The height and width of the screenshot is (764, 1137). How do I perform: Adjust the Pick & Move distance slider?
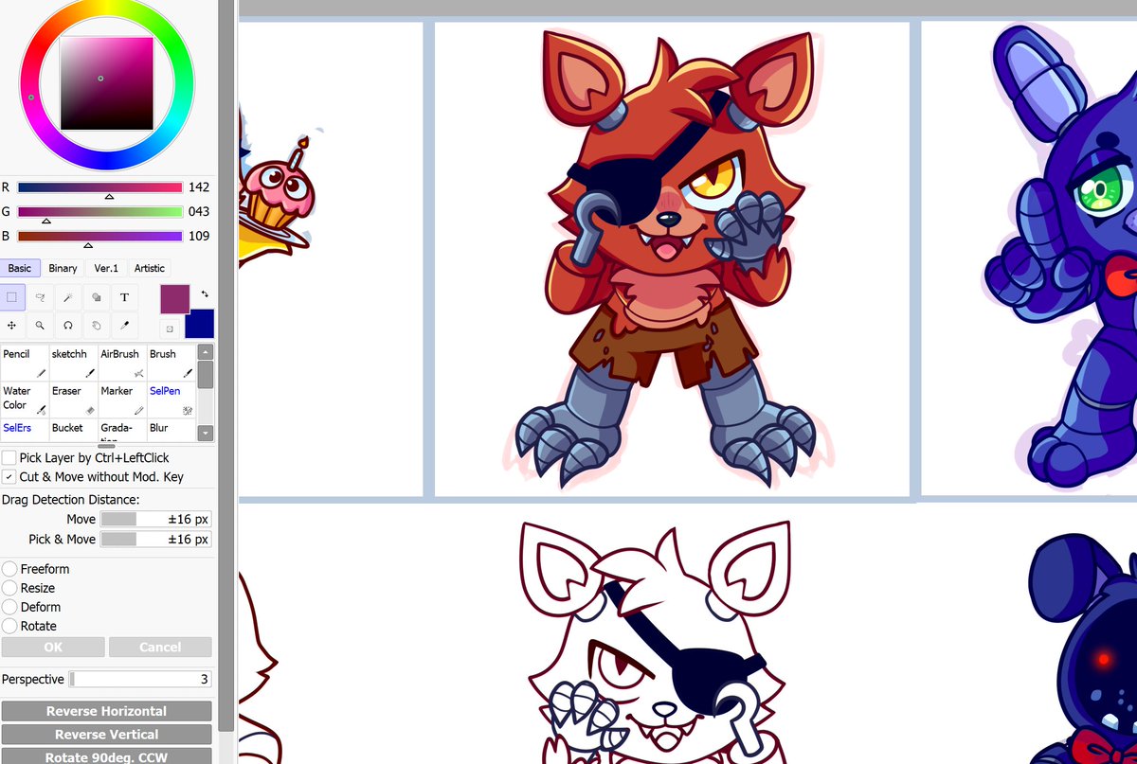(155, 539)
